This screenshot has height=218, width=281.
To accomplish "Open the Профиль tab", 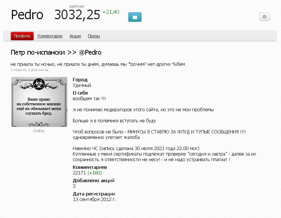I will (22, 36).
